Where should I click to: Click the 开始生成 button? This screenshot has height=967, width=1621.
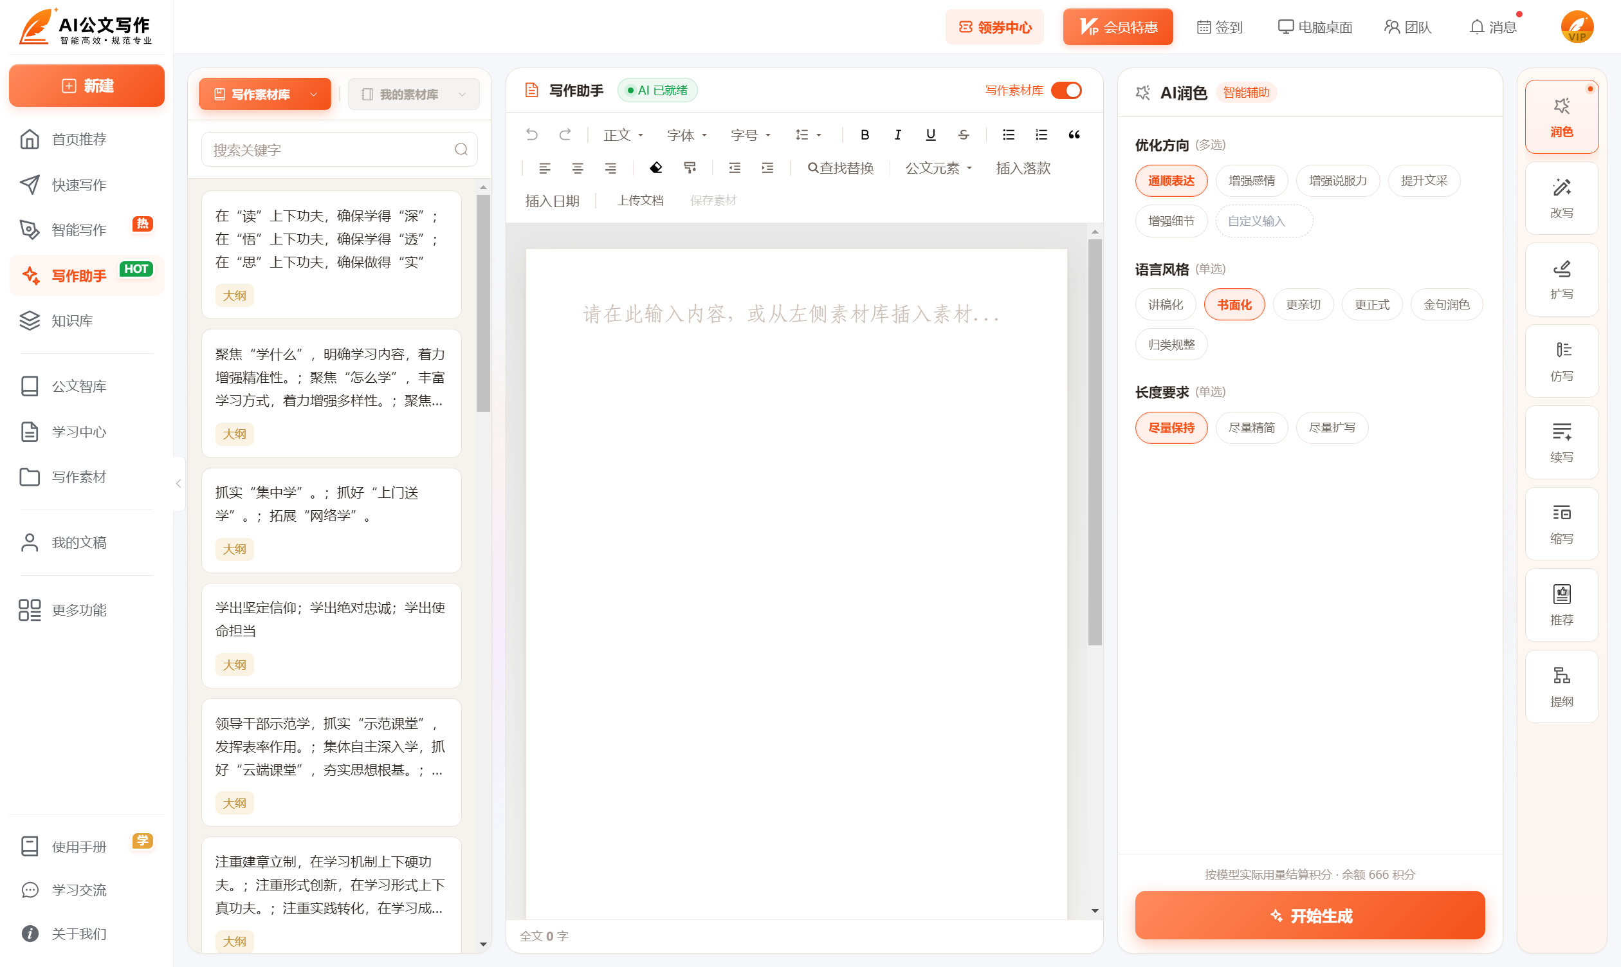(1310, 916)
